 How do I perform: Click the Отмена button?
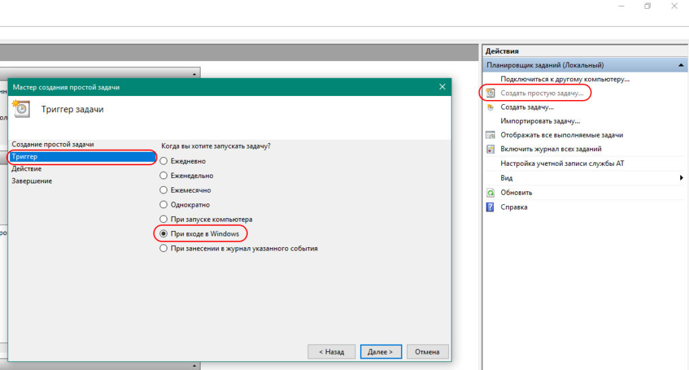coord(427,352)
